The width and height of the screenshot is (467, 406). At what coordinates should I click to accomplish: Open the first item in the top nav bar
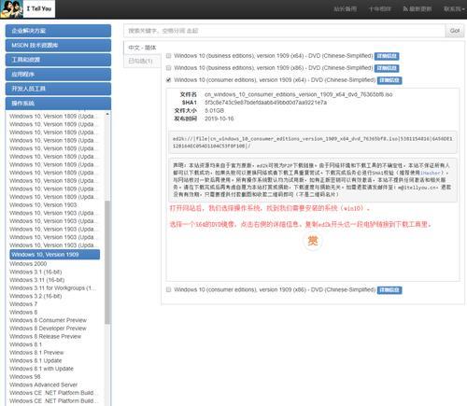tap(345, 9)
